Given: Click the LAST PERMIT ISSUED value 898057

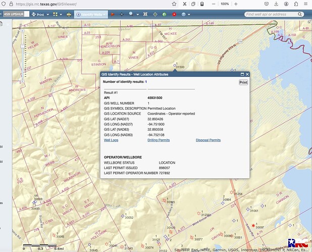Looking at the screenshot, I should pyautogui.click(x=165, y=168).
